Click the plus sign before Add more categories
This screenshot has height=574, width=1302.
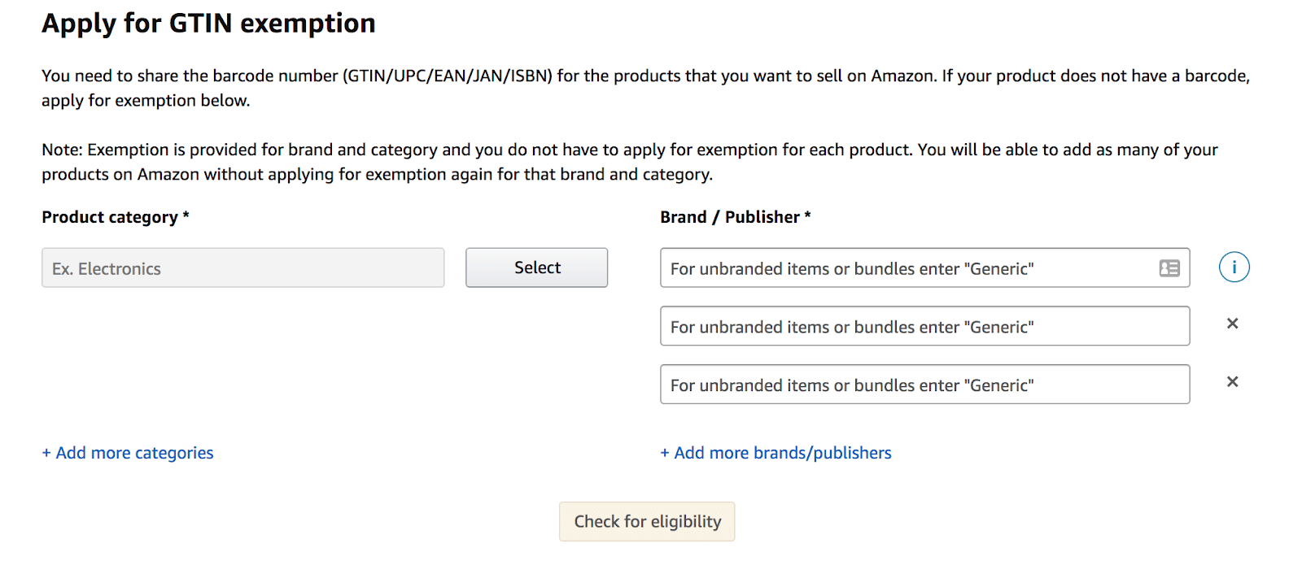46,453
